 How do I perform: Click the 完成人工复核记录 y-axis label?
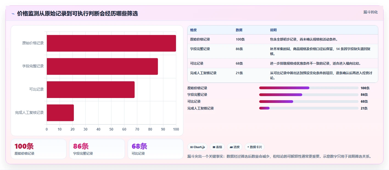click(x=29, y=113)
